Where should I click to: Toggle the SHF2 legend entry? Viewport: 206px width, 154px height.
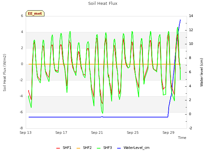[84, 148]
